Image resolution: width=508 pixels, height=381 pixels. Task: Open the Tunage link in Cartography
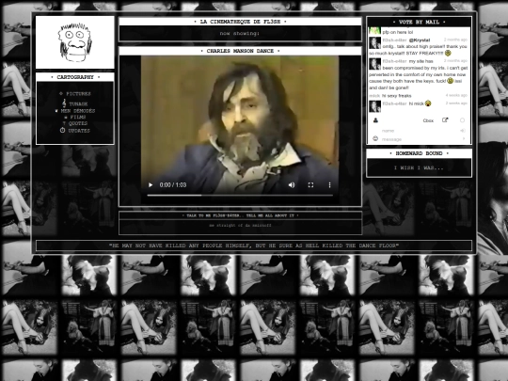point(78,104)
